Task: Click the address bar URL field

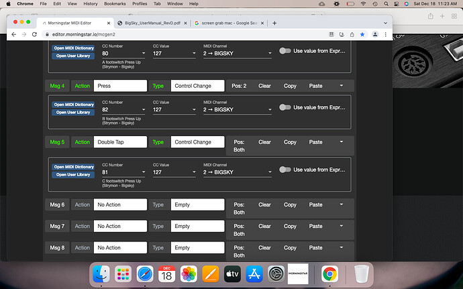Action: pyautogui.click(x=186, y=35)
